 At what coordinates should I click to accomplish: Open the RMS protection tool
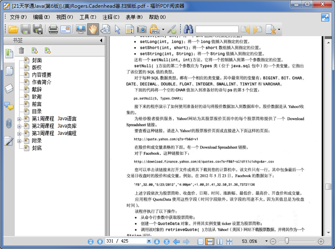pos(155,29)
